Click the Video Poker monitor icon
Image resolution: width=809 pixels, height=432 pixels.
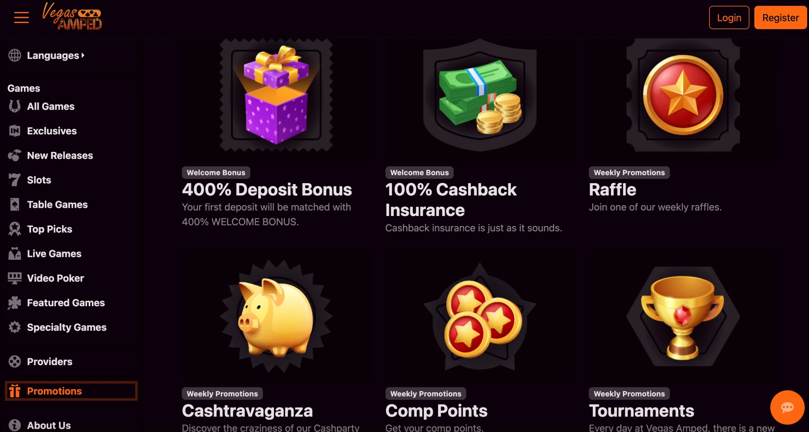(x=15, y=278)
